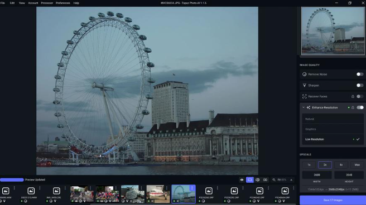
Task: Collapse the Enhance Resolution section chevron
Action: [x=304, y=107]
